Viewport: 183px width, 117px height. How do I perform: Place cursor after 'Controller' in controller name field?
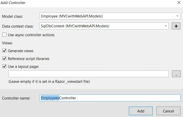point(76,98)
